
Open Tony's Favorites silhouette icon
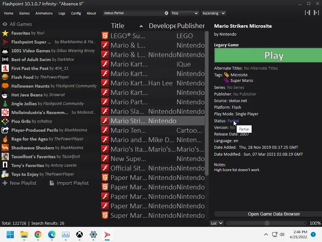pyautogui.click(x=5, y=165)
